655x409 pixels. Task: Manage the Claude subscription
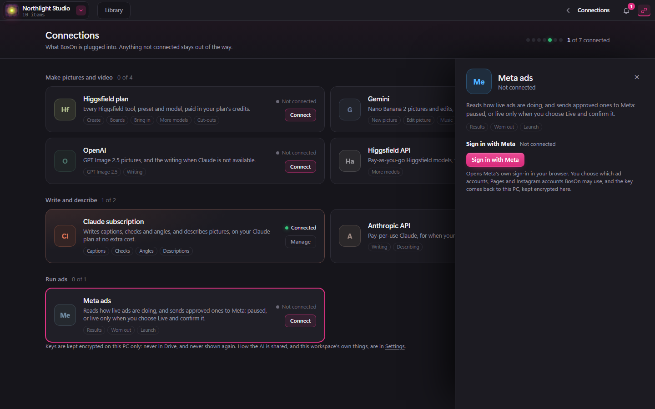click(x=300, y=242)
